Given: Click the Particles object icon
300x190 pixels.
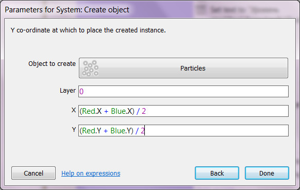Looking at the screenshot, I should click(x=90, y=68).
